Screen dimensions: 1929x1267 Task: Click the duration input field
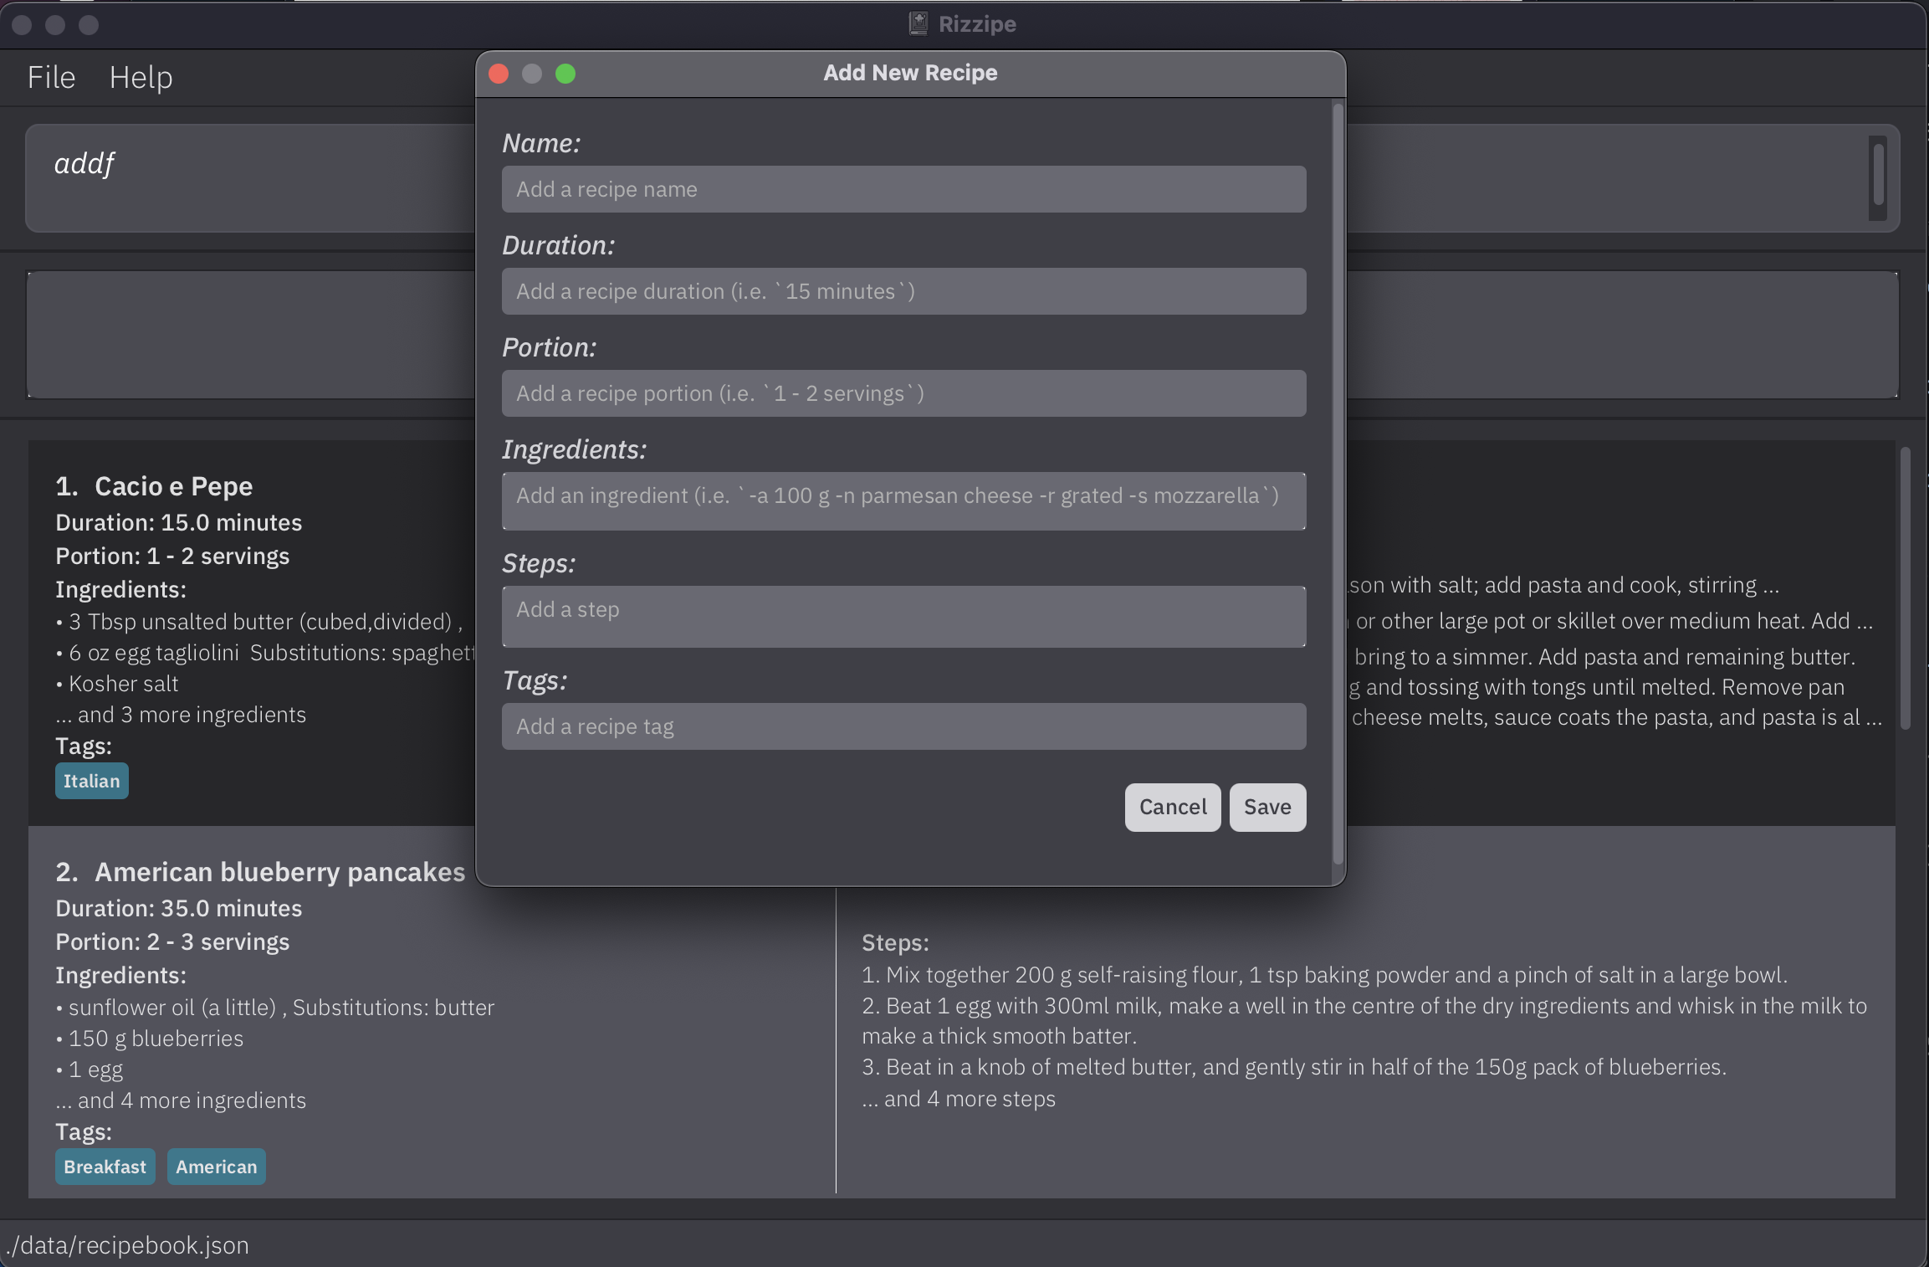[x=904, y=290]
